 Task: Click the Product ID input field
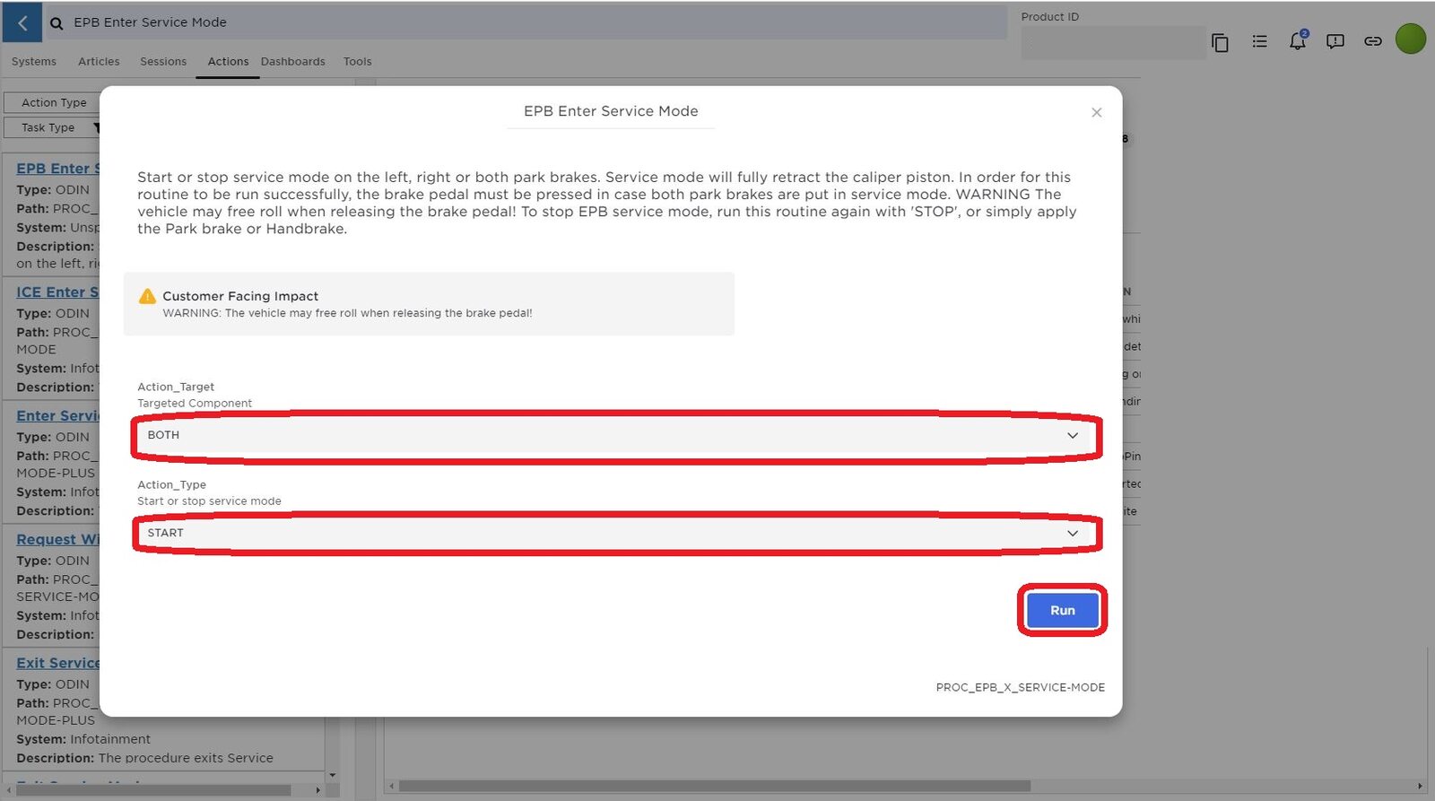(1112, 43)
